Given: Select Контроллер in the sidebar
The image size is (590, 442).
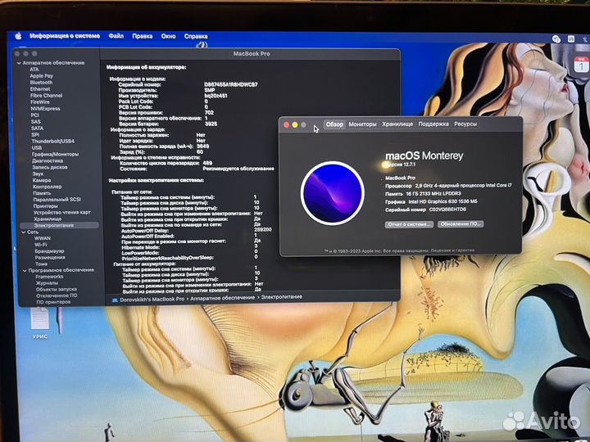Looking at the screenshot, I should pos(47,187).
